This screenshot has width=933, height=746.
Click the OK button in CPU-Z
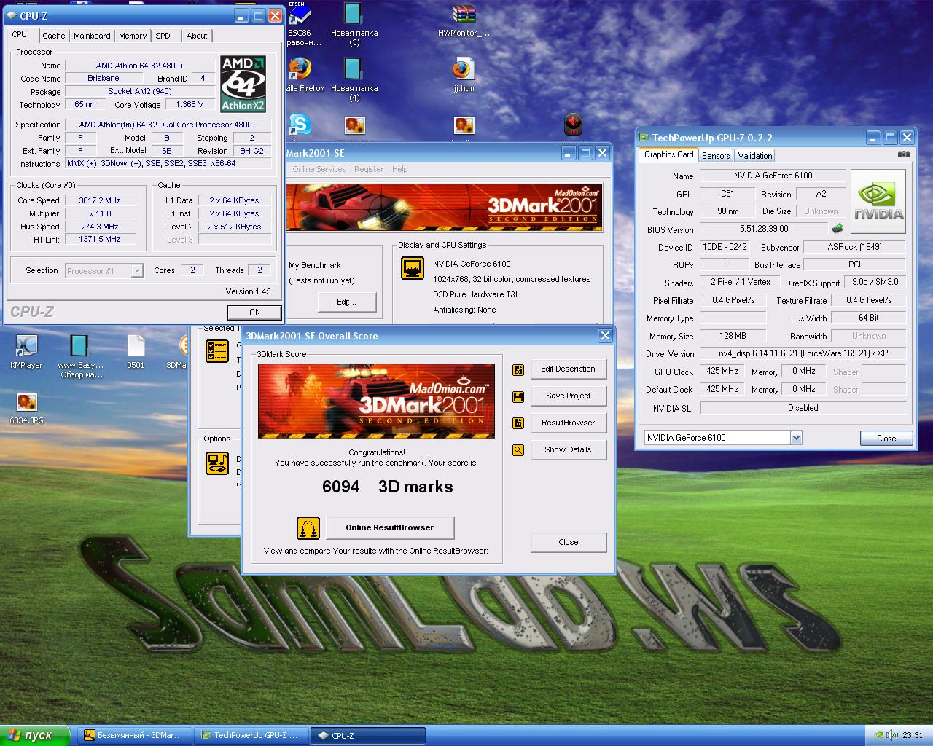tap(254, 312)
